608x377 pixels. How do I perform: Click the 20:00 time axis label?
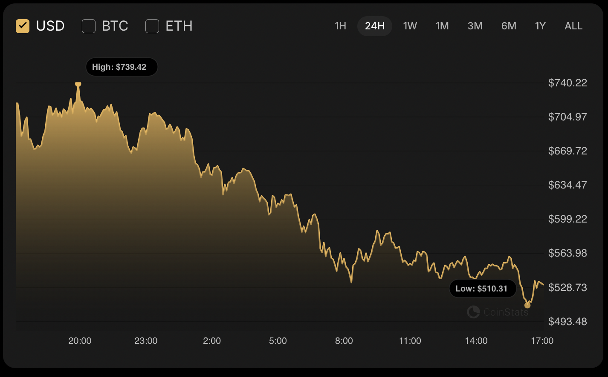coord(80,341)
